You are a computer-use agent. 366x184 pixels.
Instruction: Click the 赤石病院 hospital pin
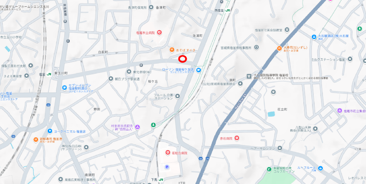pos(237,138)
